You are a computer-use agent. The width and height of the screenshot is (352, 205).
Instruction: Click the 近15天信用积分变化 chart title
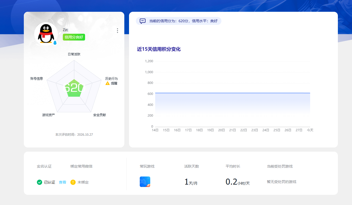(159, 49)
